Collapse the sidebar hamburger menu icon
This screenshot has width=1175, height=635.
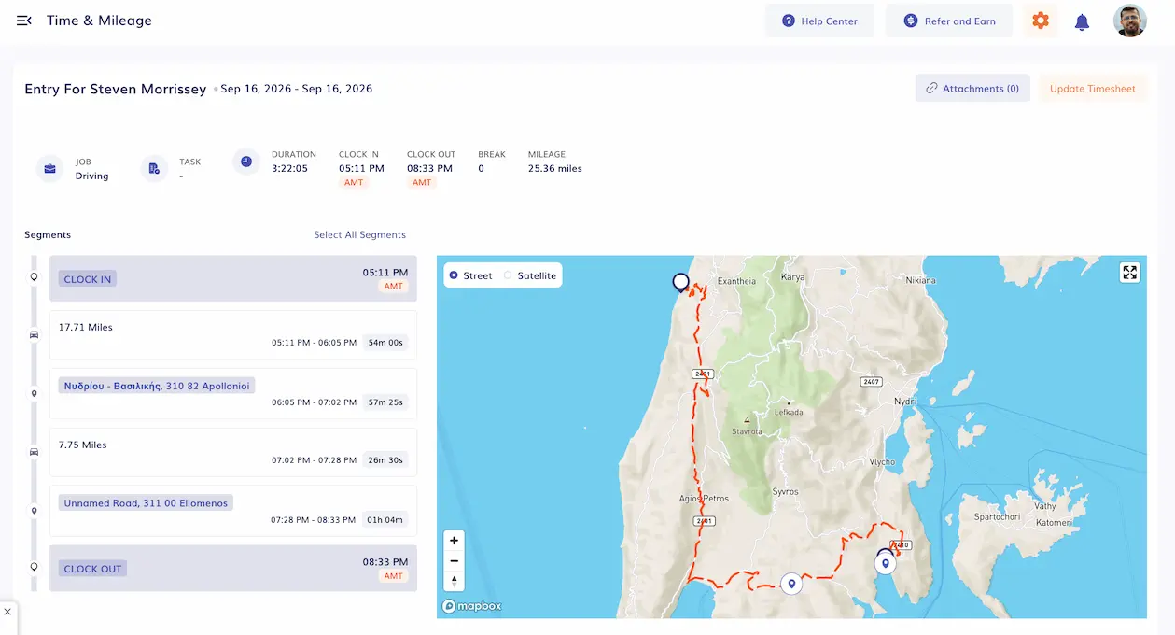pyautogui.click(x=24, y=21)
